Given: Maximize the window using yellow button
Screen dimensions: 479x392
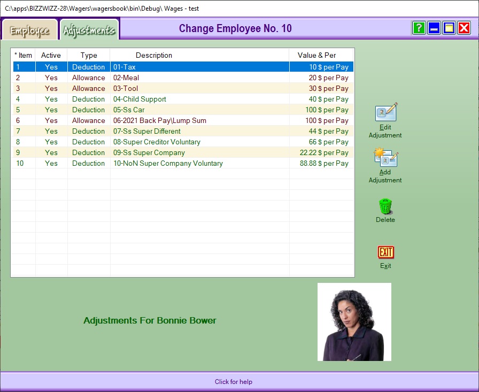Looking at the screenshot, I should [x=449, y=28].
